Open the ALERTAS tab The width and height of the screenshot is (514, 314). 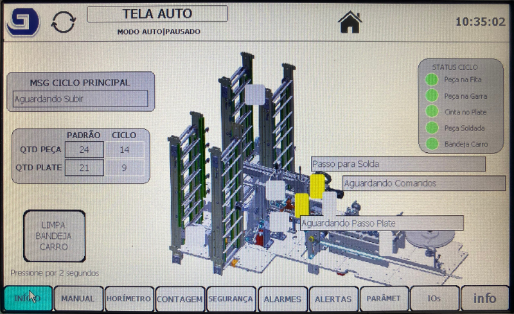click(333, 298)
